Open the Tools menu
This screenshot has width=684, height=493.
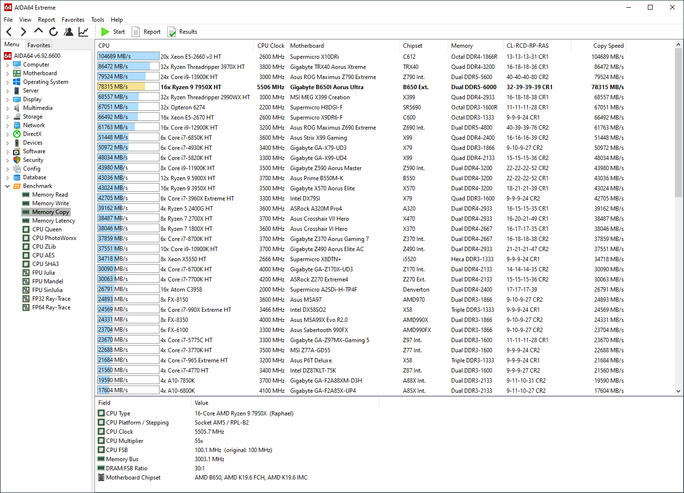(x=97, y=20)
